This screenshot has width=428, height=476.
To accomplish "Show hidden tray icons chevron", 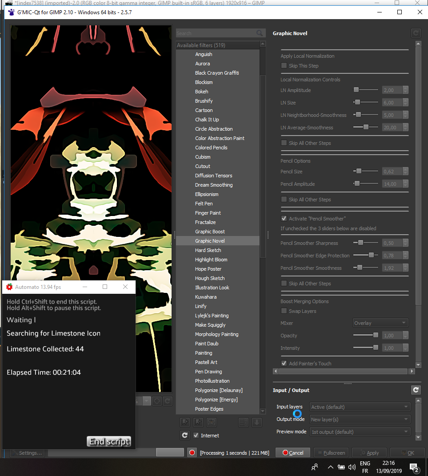I will click(x=330, y=467).
